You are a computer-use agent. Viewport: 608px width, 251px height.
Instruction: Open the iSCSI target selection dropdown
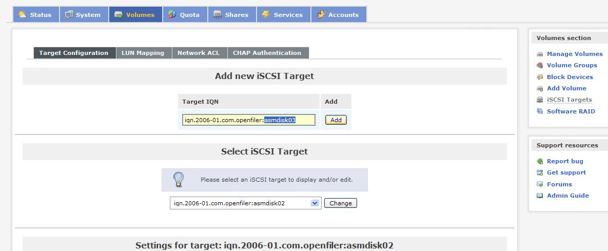(x=315, y=203)
